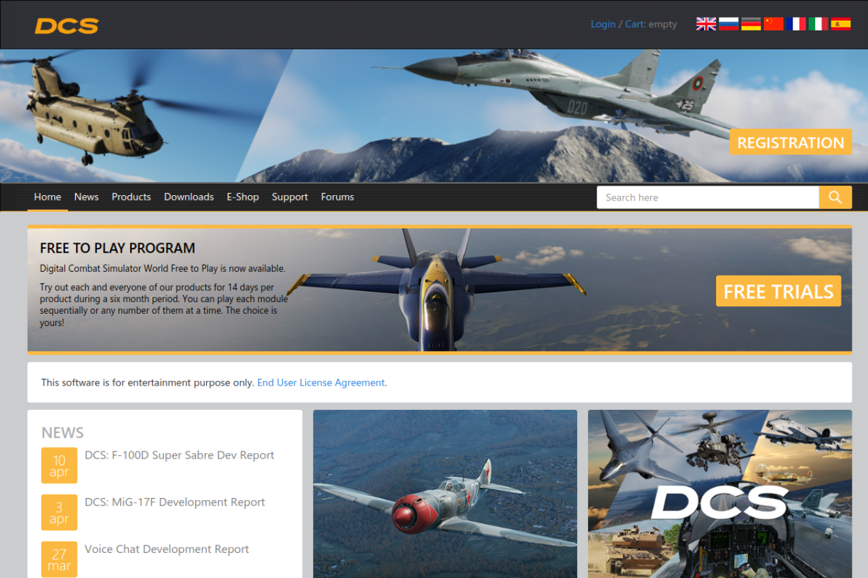Click the magnifier search button
The height and width of the screenshot is (578, 868).
[835, 197]
